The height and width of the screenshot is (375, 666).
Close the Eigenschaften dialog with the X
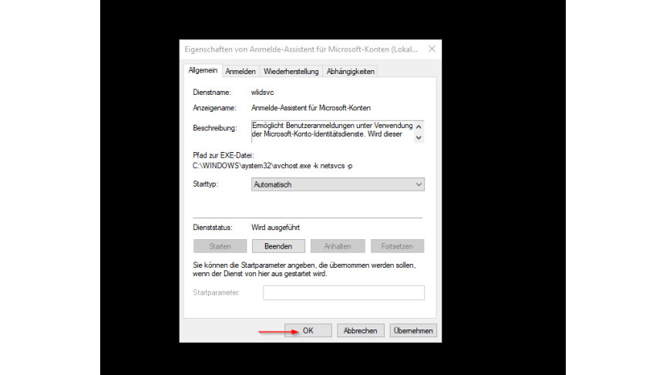[432, 49]
